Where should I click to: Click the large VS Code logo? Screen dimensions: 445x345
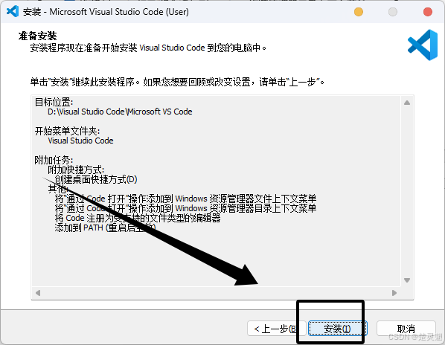[422, 45]
